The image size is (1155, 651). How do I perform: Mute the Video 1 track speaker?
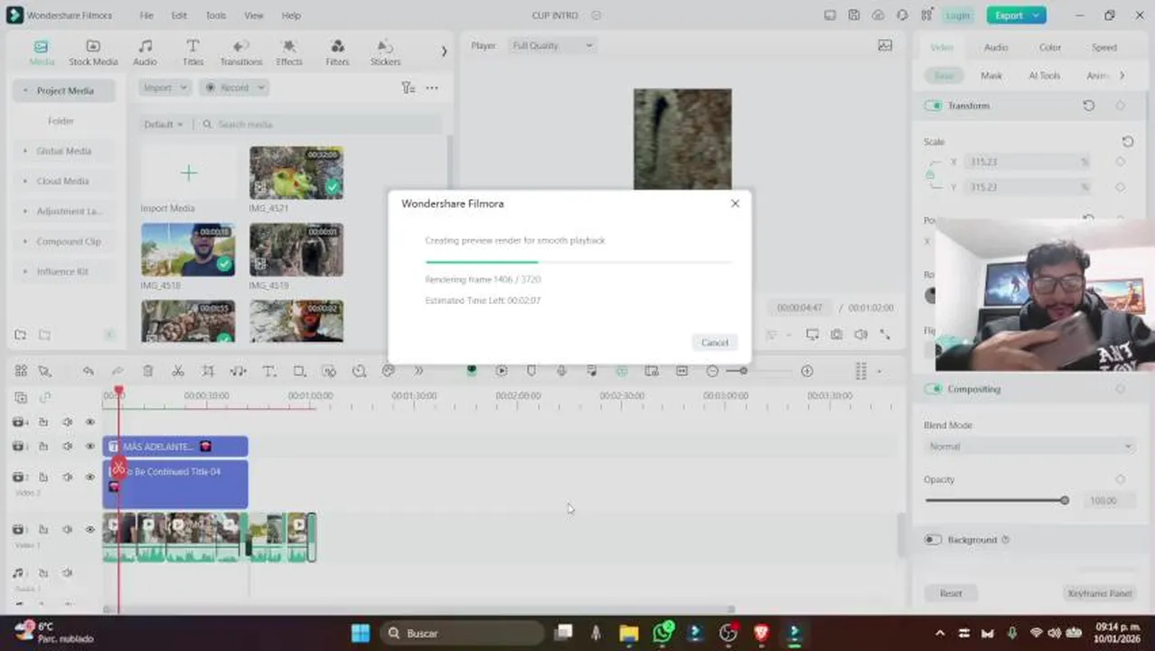pyautogui.click(x=67, y=529)
